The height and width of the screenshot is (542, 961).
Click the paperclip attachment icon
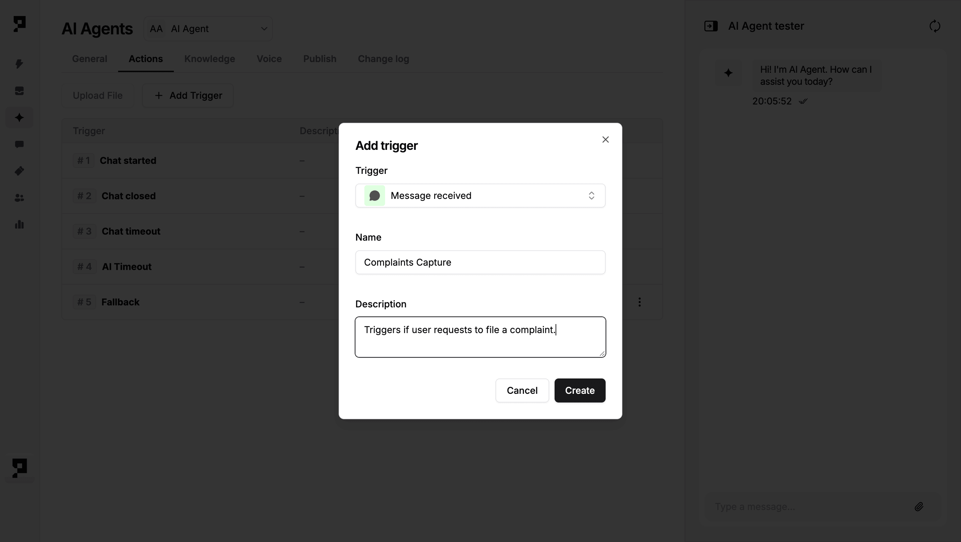[x=919, y=507]
